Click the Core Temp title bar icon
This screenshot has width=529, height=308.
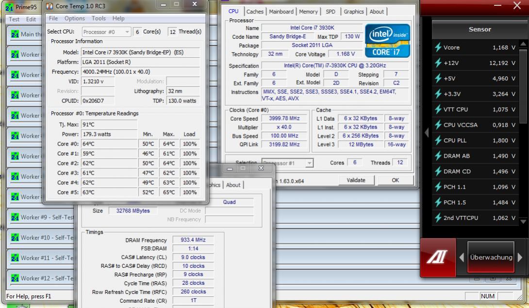tap(50, 6)
